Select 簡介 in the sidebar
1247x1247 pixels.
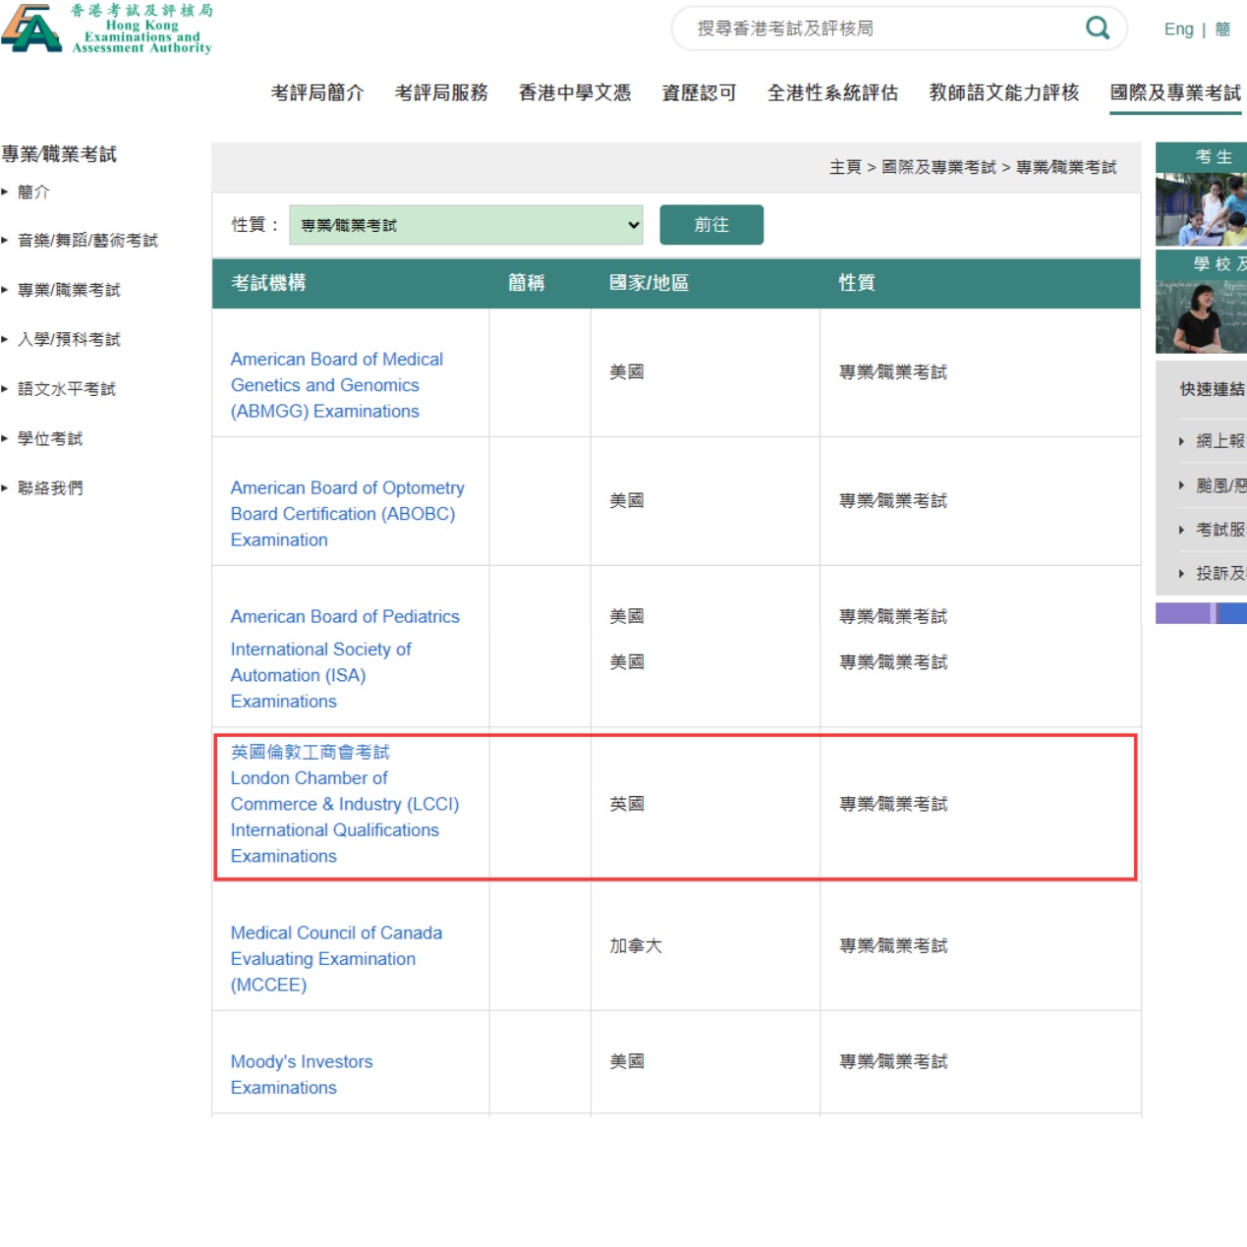(33, 192)
